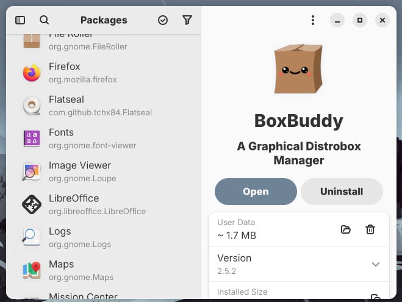
Task: Click the Fonts purple book icon
Action: click(x=32, y=138)
